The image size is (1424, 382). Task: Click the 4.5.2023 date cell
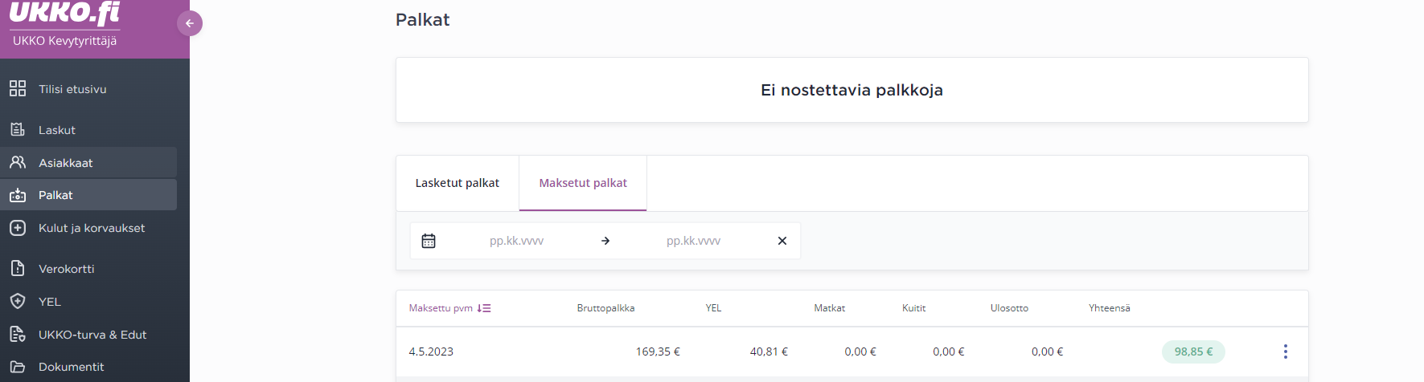coord(431,352)
